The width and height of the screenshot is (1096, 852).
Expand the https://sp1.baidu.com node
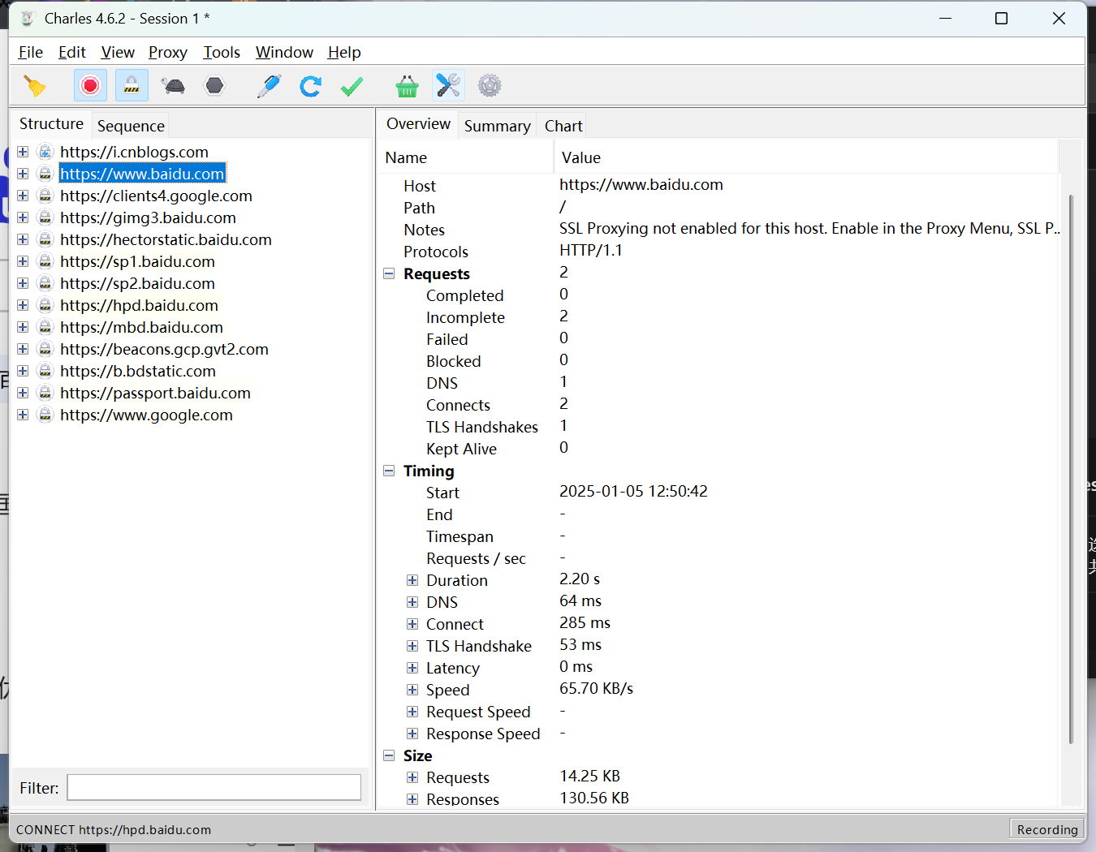point(23,261)
